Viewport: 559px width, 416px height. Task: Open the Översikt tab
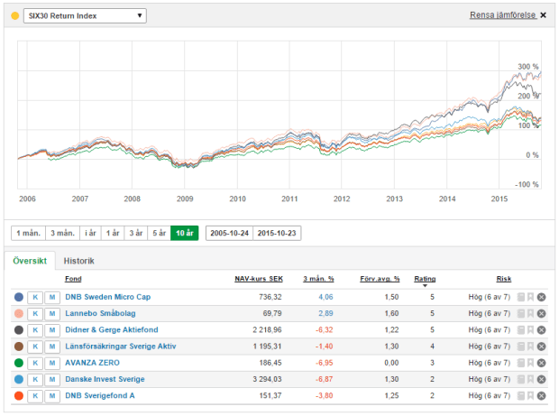[29, 261]
